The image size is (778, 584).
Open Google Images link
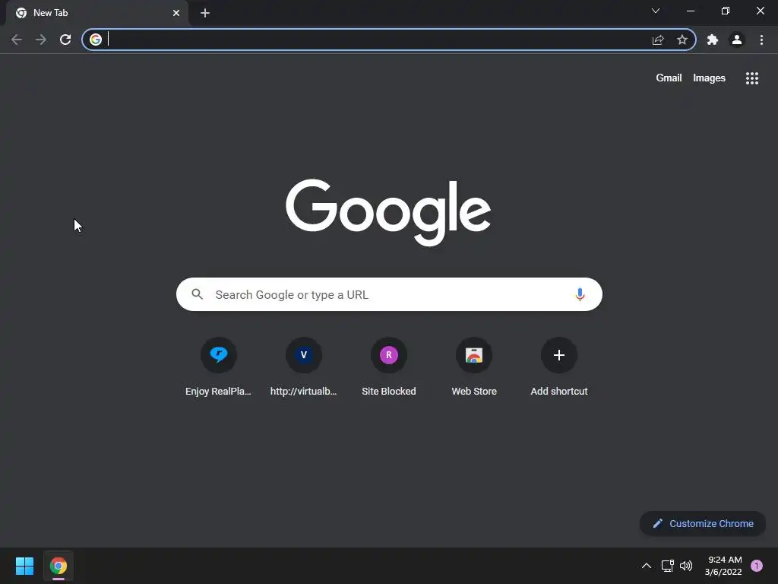[709, 78]
